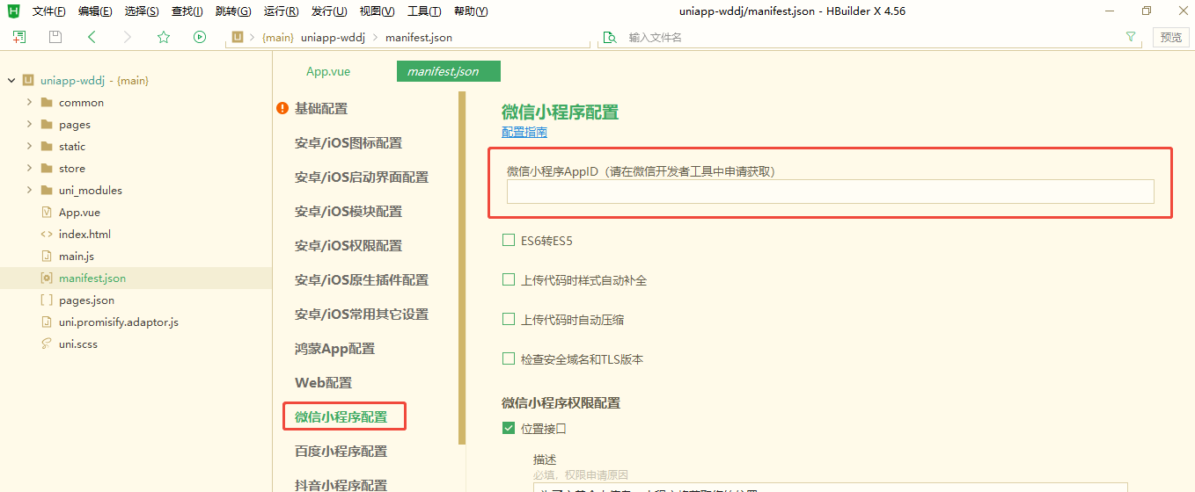The width and height of the screenshot is (1195, 492).
Task: Click the common folder icon
Action: 47,102
